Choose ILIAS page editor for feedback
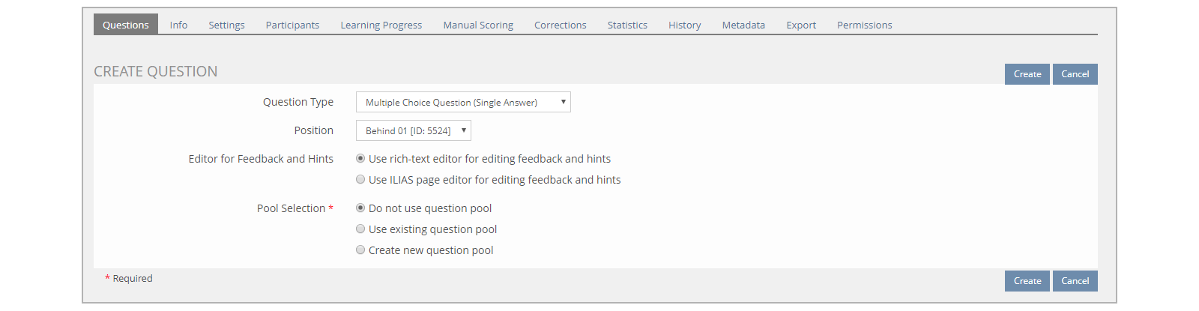Viewport: 1199px width, 311px height. click(x=360, y=180)
